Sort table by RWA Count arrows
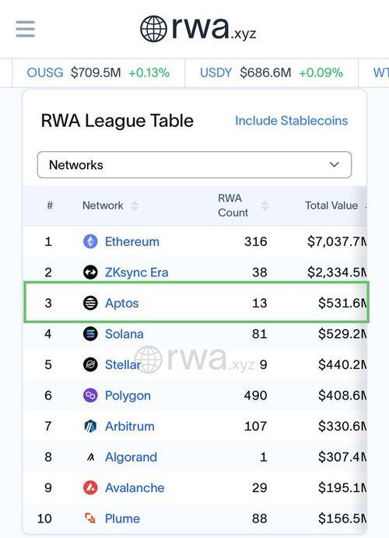Image resolution: width=389 pixels, height=538 pixels. 265,206
